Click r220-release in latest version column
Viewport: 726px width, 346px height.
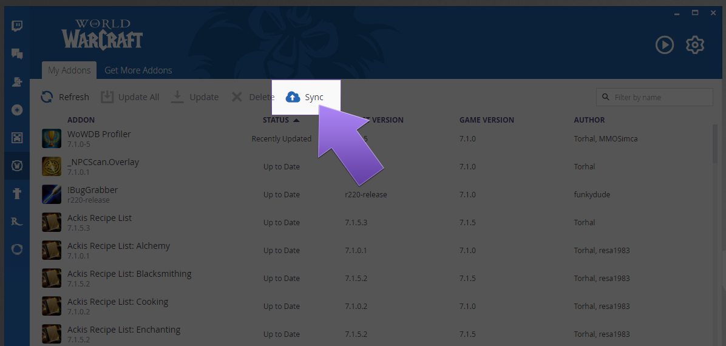366,194
